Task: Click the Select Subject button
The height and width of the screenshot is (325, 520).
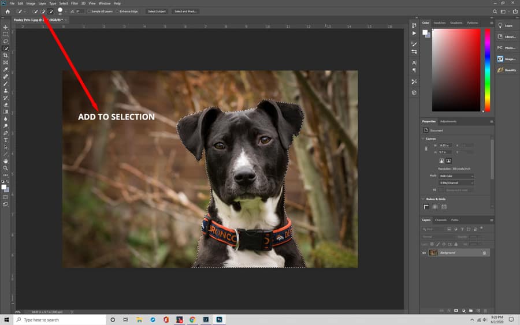Action: (157, 12)
